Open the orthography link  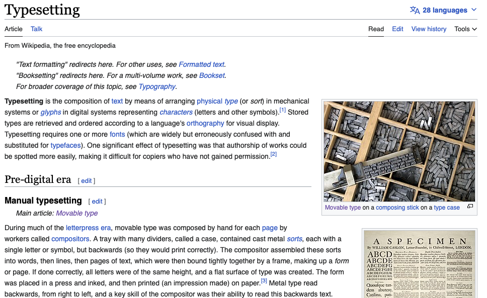coord(205,124)
